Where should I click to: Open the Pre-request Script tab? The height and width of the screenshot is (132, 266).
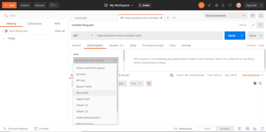click(x=153, y=45)
